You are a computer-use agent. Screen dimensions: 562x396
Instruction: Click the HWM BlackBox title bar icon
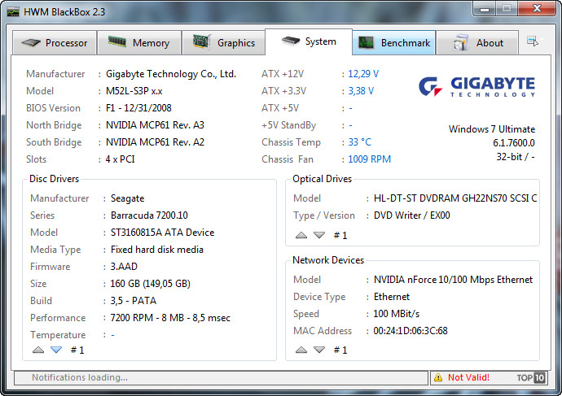[13, 12]
